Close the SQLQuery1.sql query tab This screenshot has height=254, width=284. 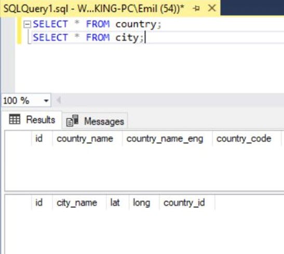click(212, 8)
